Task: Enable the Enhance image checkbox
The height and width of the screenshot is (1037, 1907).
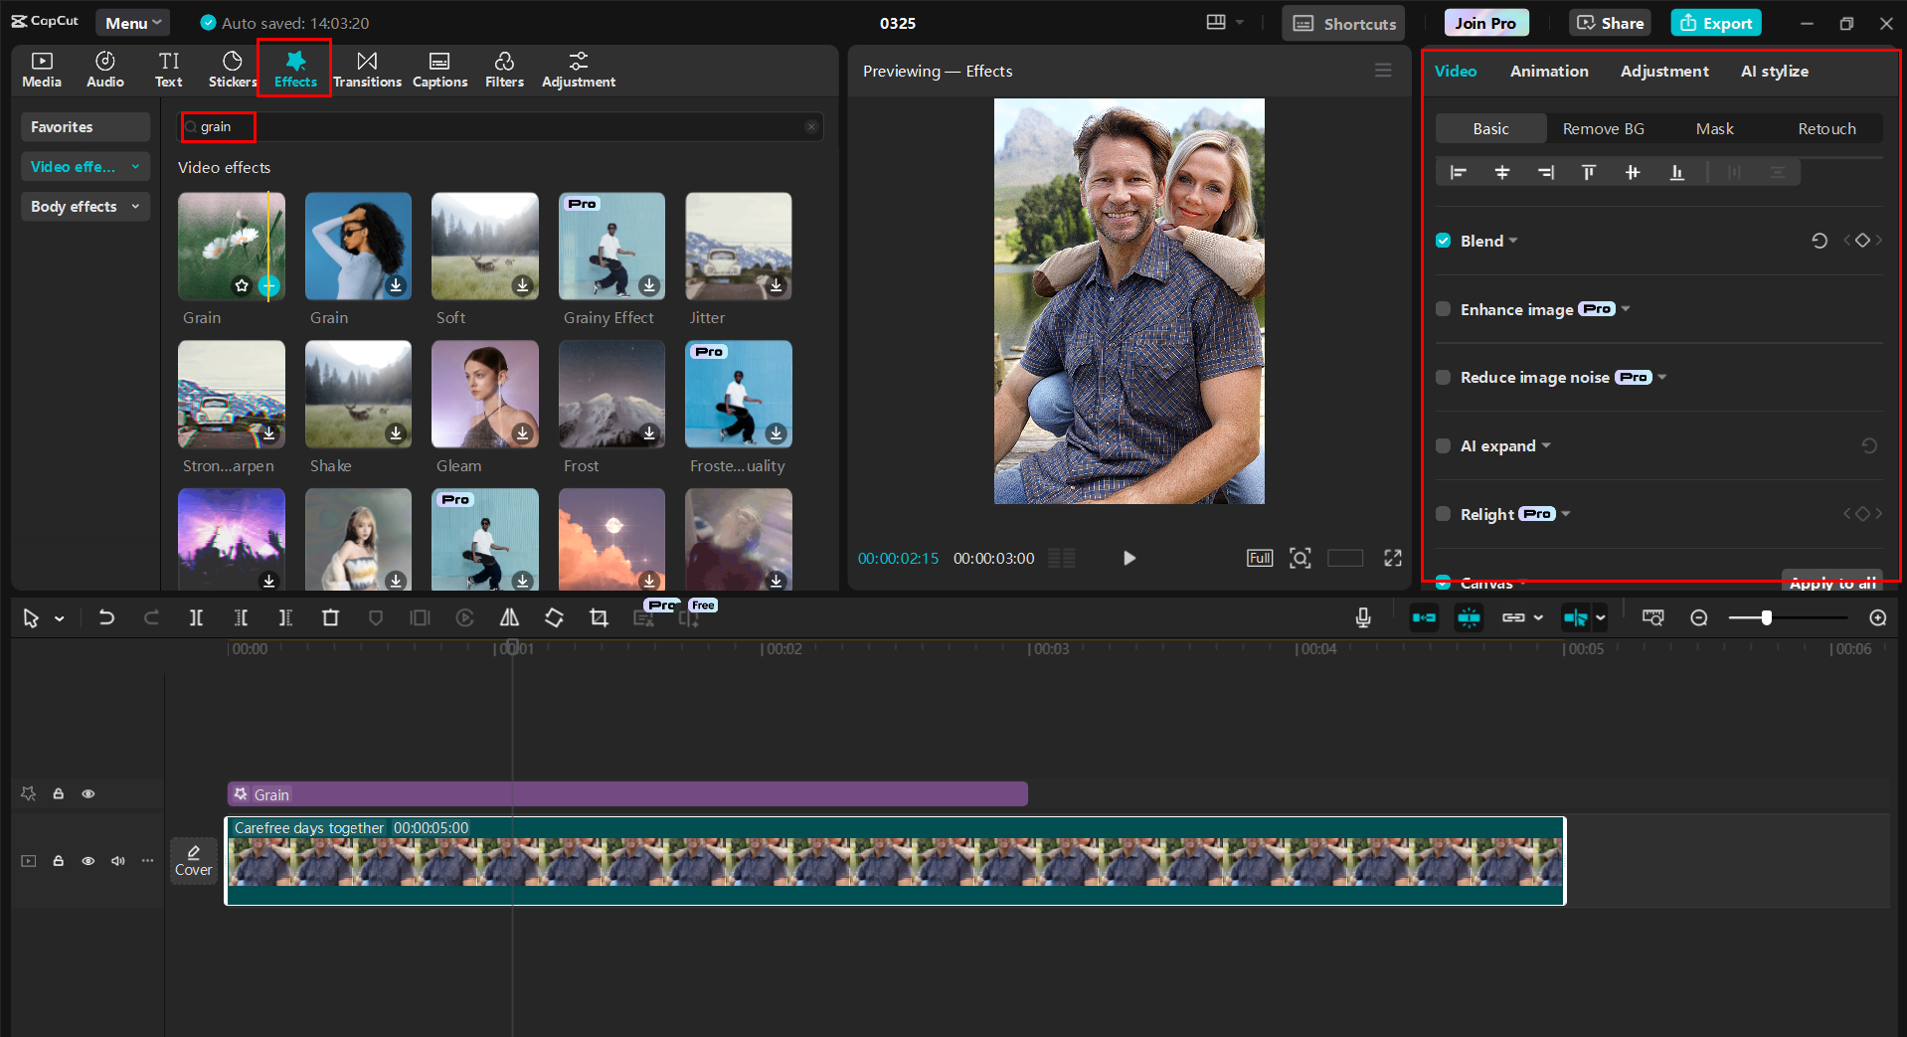Action: (x=1443, y=309)
